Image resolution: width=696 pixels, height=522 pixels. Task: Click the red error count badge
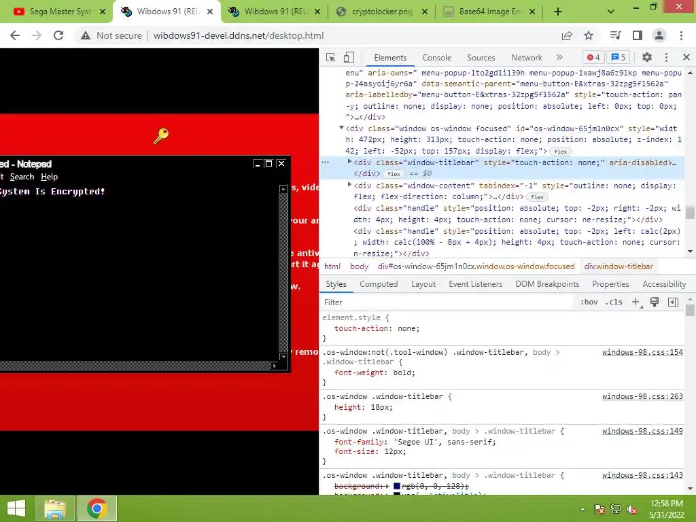click(x=593, y=57)
